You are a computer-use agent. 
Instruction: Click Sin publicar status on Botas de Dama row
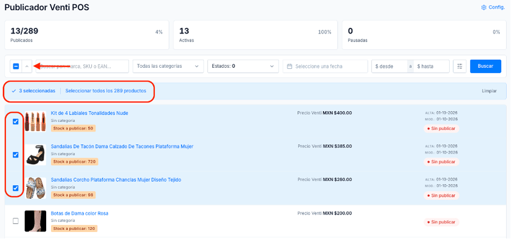[441, 222]
